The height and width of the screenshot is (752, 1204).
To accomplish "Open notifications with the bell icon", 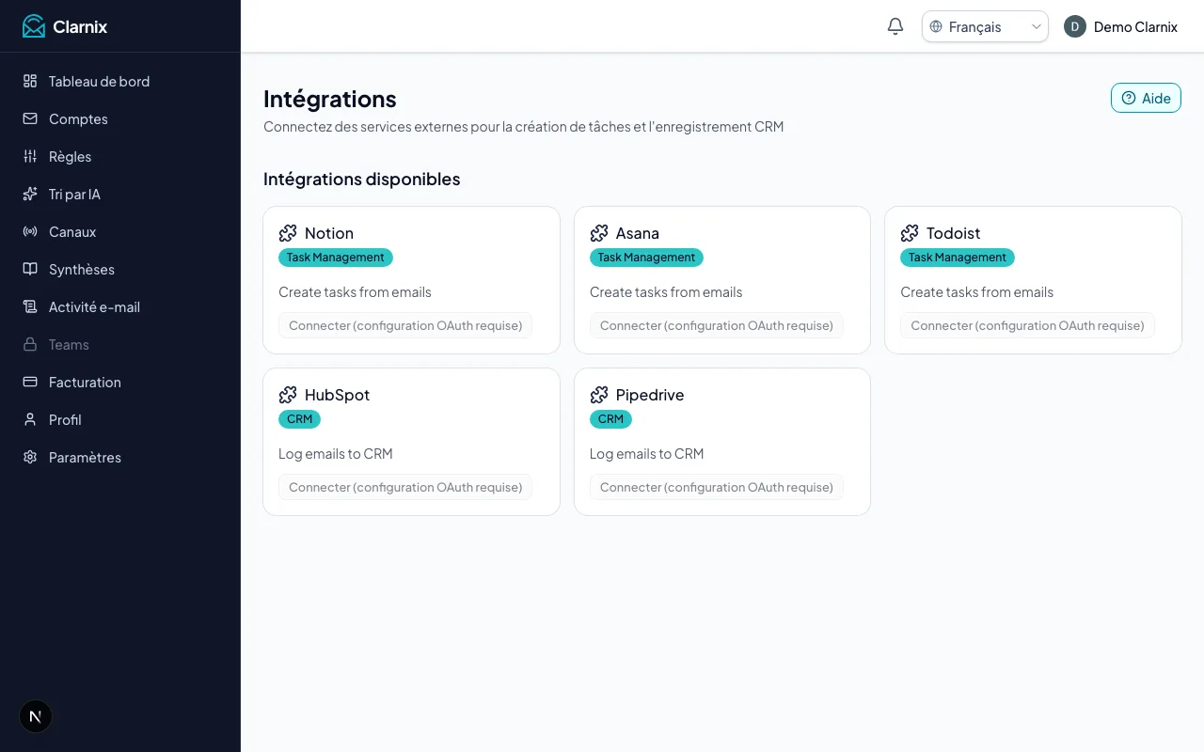I will [x=895, y=26].
